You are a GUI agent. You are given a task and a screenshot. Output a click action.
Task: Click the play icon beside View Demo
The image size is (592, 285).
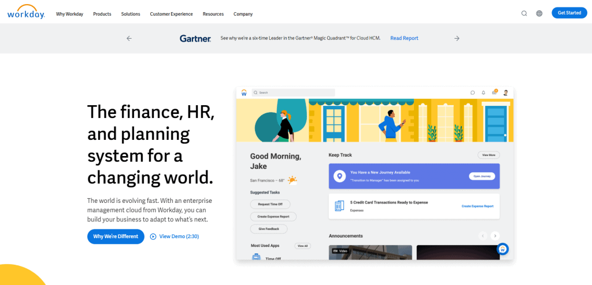(153, 236)
